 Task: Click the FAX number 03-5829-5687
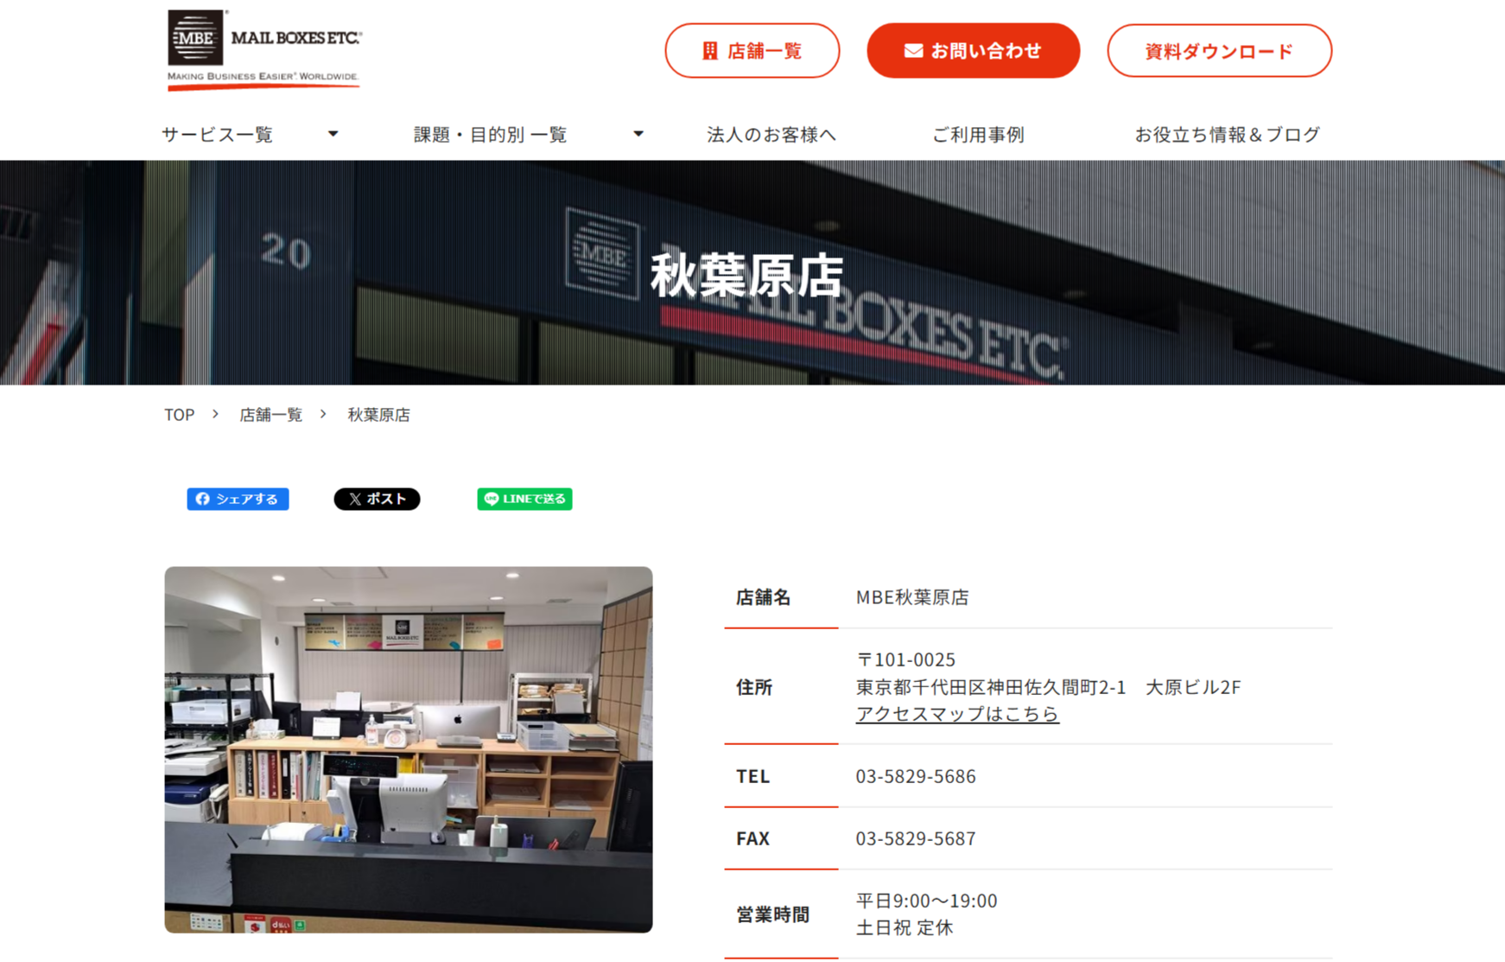pyautogui.click(x=916, y=838)
